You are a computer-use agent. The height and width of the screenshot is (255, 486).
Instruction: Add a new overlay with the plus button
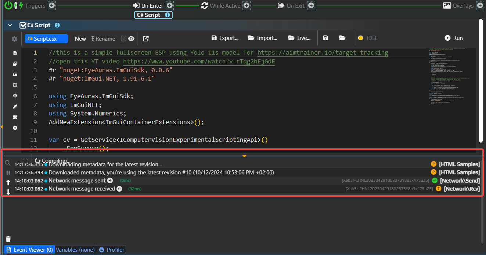(480, 5)
